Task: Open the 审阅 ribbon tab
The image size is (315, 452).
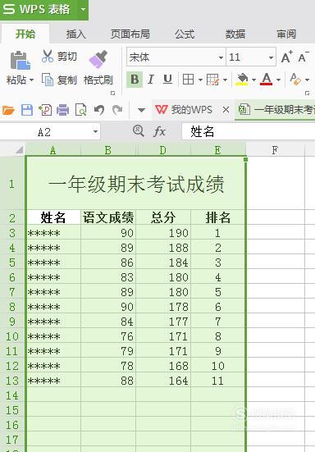Action: pyautogui.click(x=286, y=34)
